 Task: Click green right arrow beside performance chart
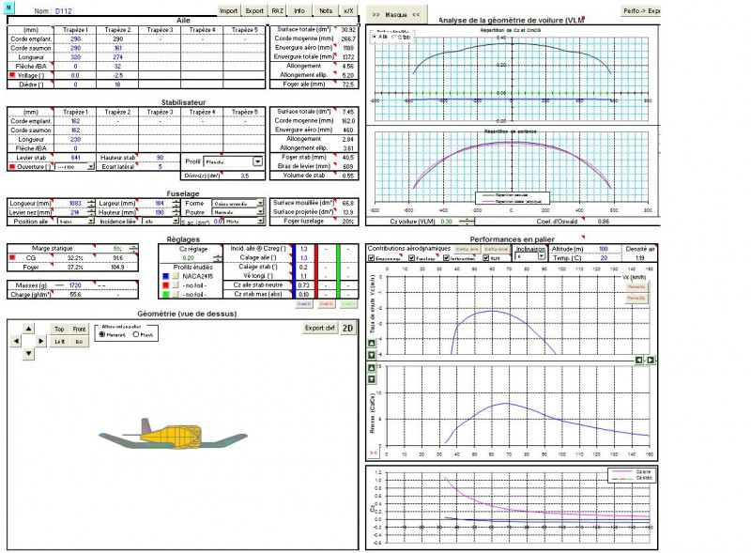651,360
